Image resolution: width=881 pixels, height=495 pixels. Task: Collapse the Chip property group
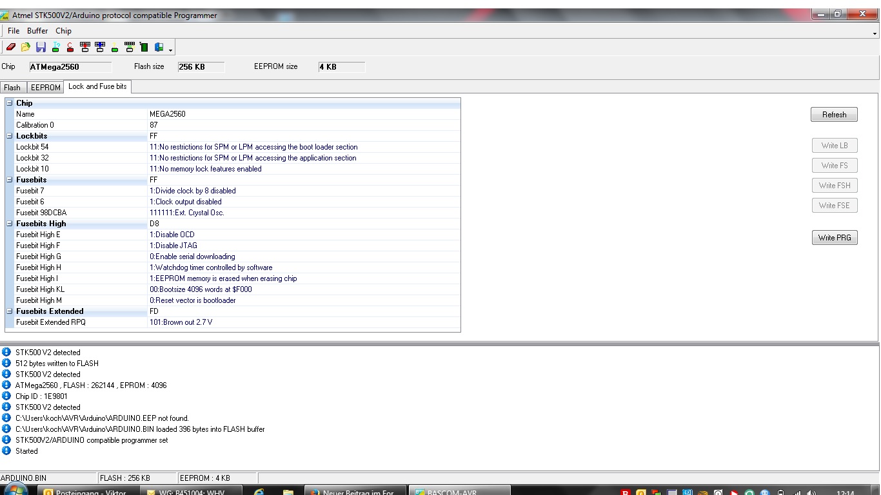pyautogui.click(x=10, y=103)
